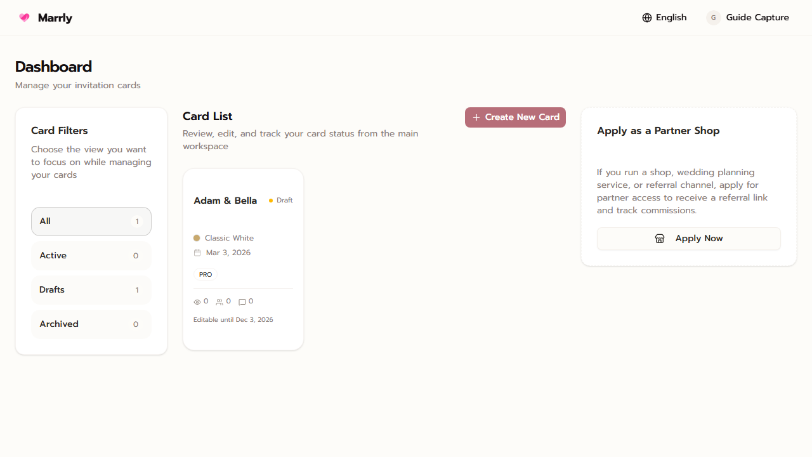Click the Classic White color dot
This screenshot has height=457, width=812.
[197, 238]
